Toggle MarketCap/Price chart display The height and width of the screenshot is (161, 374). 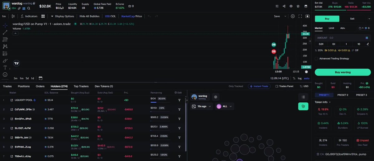click(132, 16)
